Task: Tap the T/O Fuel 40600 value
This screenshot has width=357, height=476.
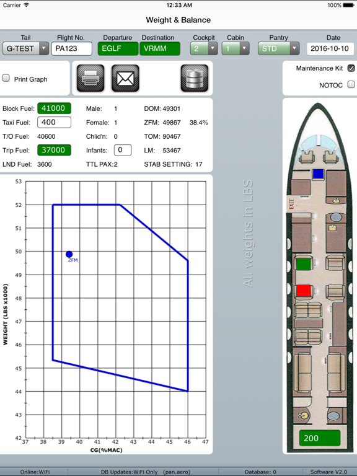Action: click(x=46, y=136)
